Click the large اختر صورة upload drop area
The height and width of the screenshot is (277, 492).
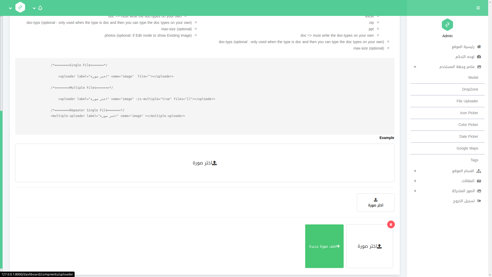click(204, 163)
